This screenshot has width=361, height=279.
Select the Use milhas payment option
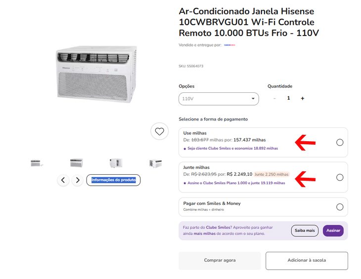340,143
